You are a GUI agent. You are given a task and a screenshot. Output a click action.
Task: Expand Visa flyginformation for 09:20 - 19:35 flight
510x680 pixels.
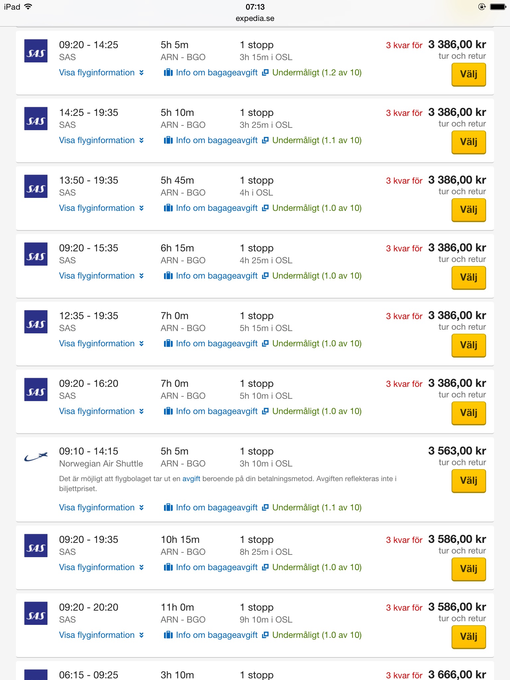tap(101, 567)
